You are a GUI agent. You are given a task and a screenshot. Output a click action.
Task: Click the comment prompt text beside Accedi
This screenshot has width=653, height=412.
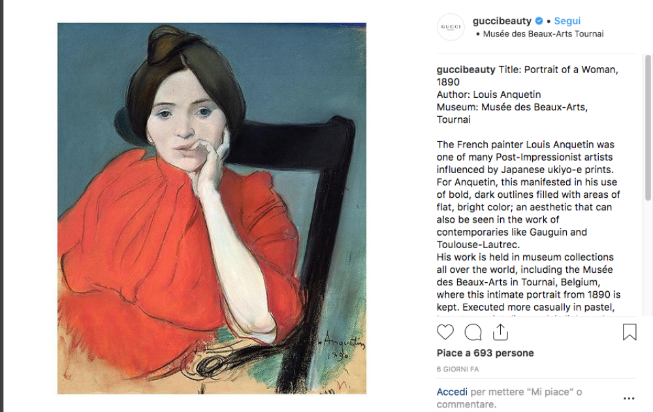pos(526,398)
